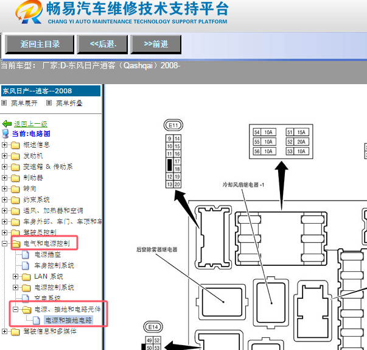
Task: Collapse the 电气和电源控制 node
Action: tap(4, 243)
